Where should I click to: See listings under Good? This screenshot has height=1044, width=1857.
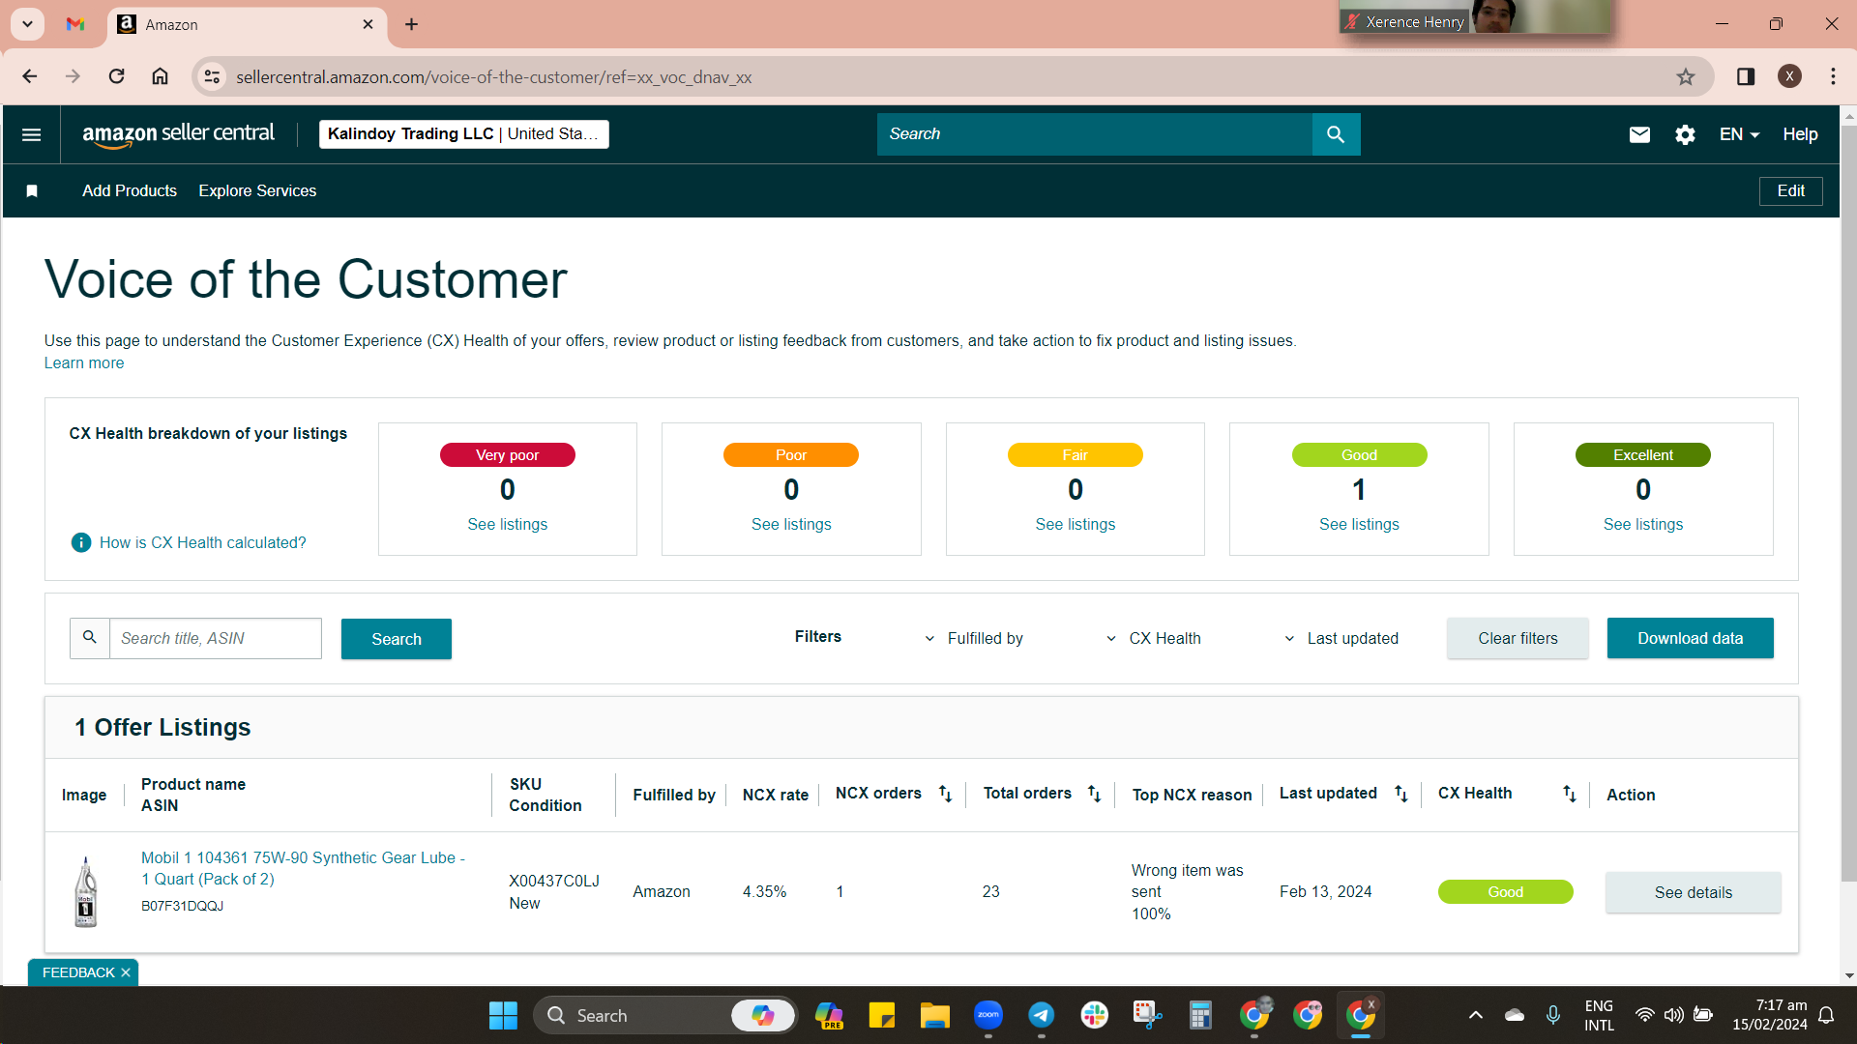[1359, 524]
